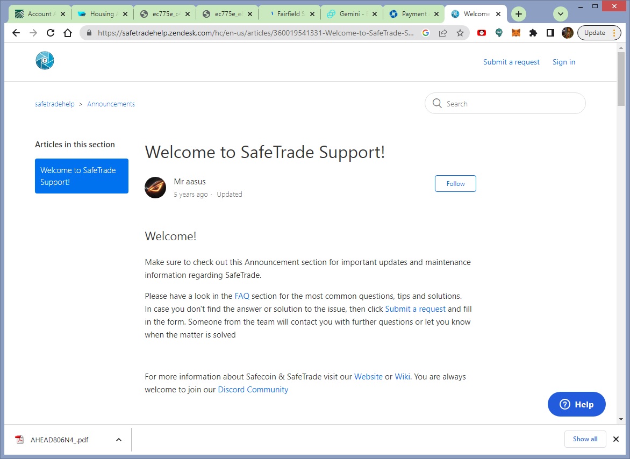Click the scrollbar up arrow
The width and height of the screenshot is (630, 459).
(621, 47)
